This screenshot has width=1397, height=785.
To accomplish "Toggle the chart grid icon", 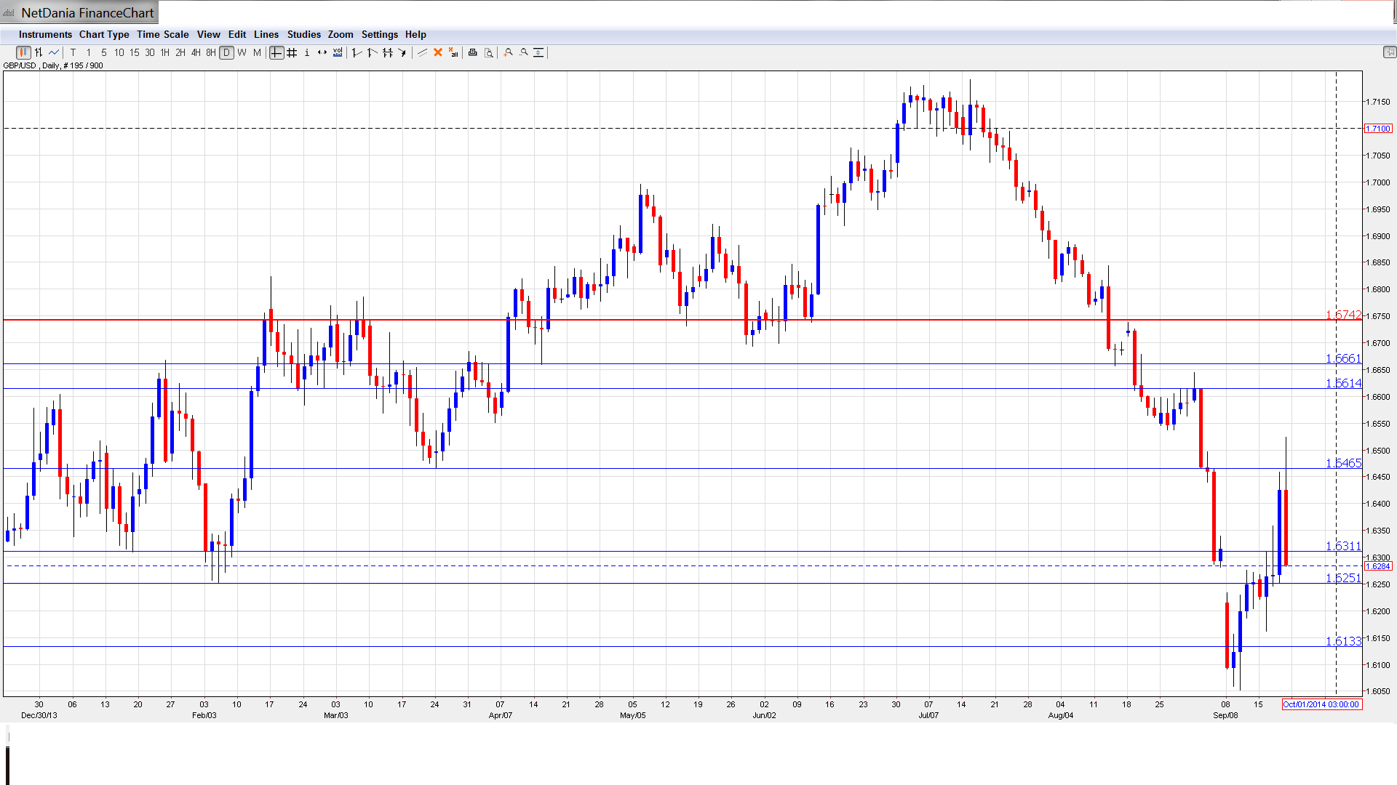I will [x=292, y=52].
